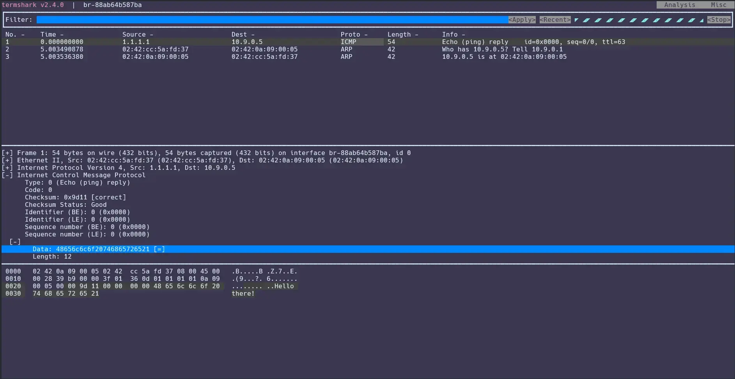Expand the Frame 1 tree node

(x=7, y=153)
